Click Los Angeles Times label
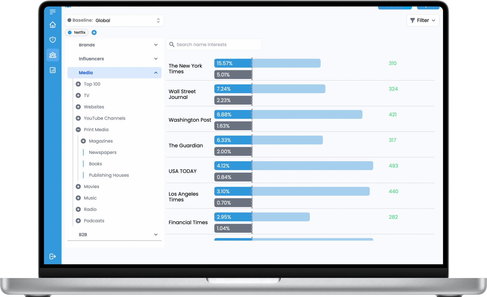 [183, 197]
